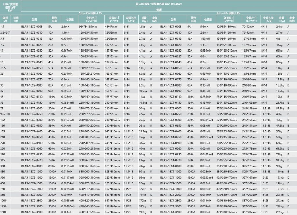297x215 pixels.
Task: Pick model BLA3-1EC2-0020
Action: (x=32, y=45)
